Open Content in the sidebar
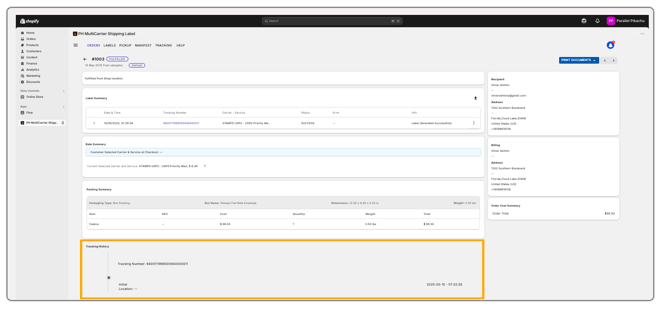Viewport: 662px width, 311px height. [x=32, y=57]
